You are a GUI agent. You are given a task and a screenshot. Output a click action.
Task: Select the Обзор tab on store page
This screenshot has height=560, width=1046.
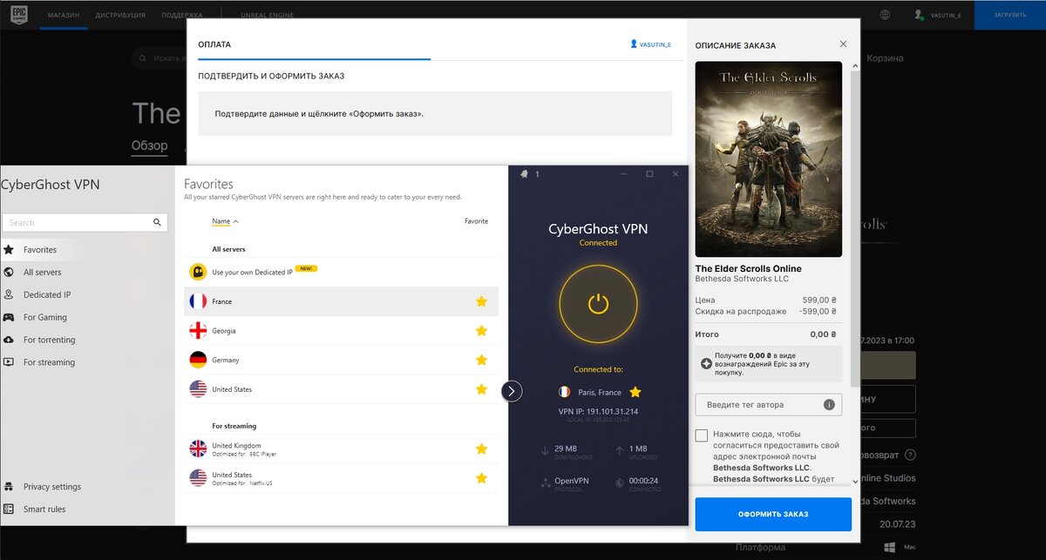click(x=149, y=145)
